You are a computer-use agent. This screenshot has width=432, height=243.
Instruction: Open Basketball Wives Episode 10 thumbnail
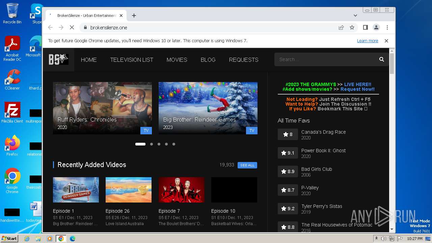234,190
